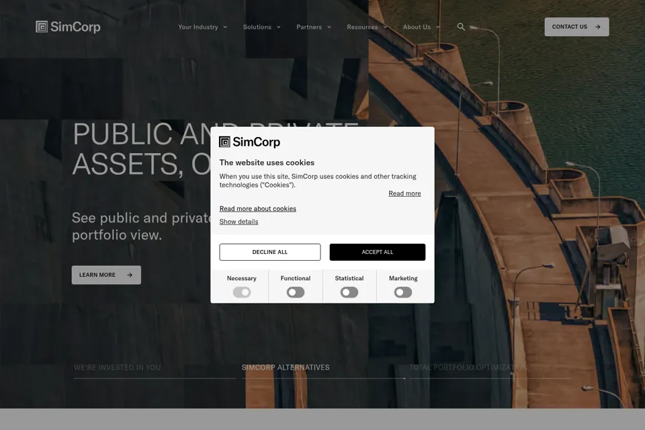
Task: Open the Read more link
Action: pyautogui.click(x=404, y=193)
